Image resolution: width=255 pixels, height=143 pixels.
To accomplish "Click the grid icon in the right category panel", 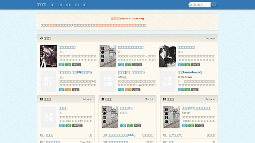I will tap(164, 99).
